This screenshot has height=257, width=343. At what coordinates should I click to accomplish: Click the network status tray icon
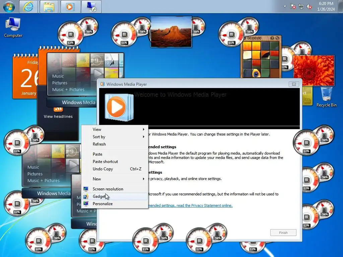(301, 7)
